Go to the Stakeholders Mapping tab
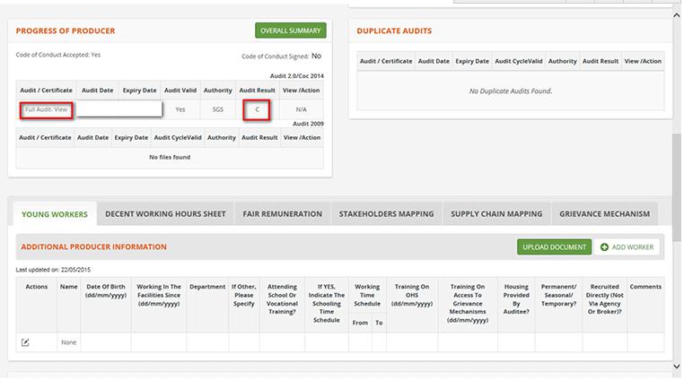This screenshot has width=684, height=380. tap(386, 214)
